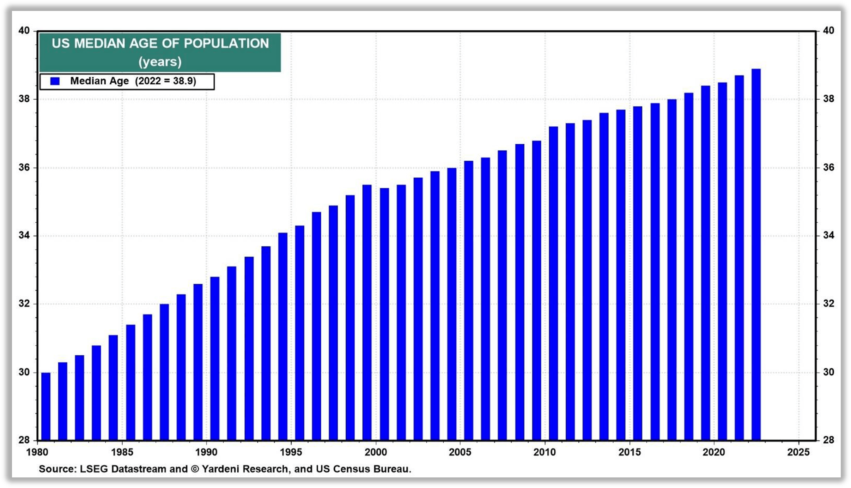Viewport: 851px width, 488px height.
Task: Click the 1990 x-axis label
Action: coord(206,452)
